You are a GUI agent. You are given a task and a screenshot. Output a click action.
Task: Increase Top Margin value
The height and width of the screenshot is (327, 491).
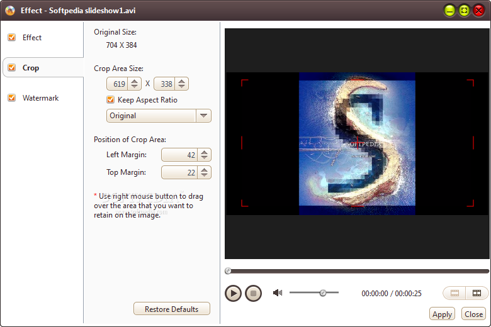tap(204, 170)
